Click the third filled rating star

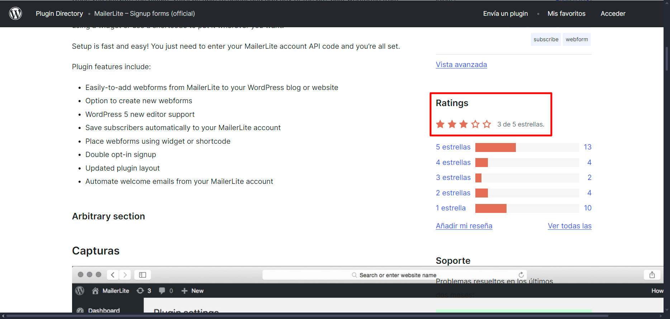tap(464, 124)
